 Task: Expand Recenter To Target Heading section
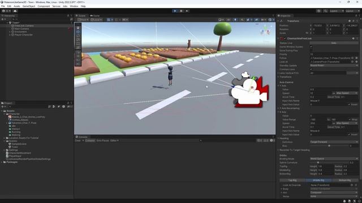pos(278,150)
